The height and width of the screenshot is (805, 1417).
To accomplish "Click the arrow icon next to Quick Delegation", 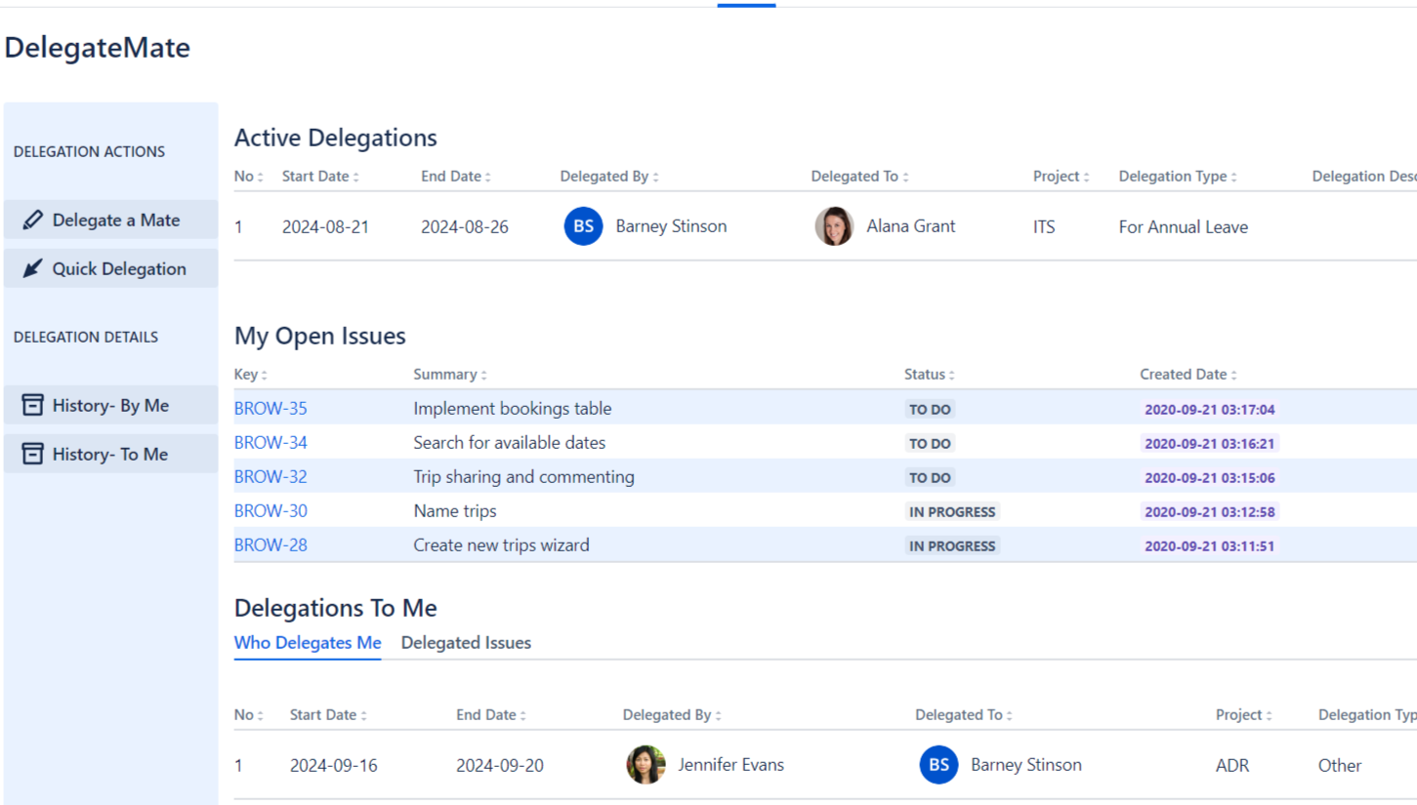I will [x=34, y=268].
